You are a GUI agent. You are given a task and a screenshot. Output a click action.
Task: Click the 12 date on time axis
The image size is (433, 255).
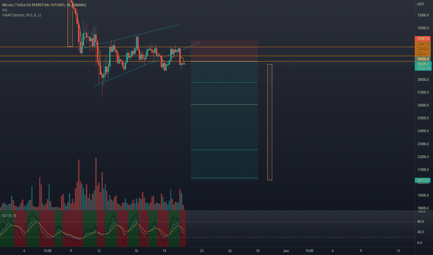point(99,251)
